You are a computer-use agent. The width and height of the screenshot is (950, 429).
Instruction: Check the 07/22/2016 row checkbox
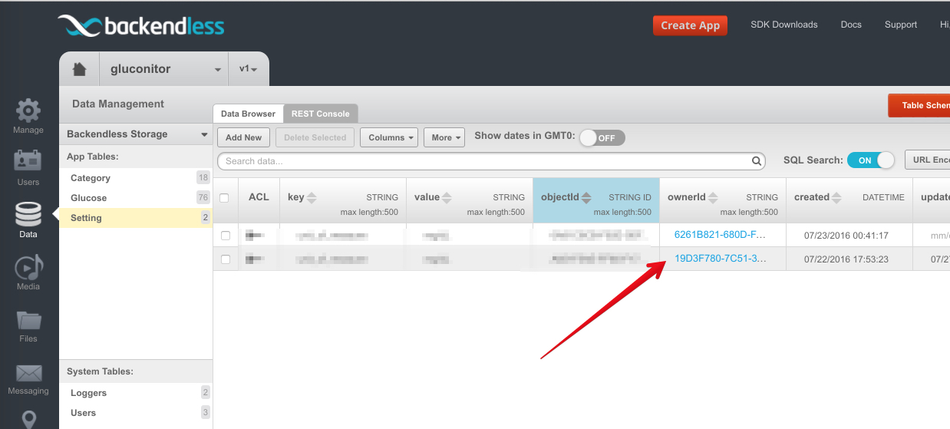click(226, 259)
